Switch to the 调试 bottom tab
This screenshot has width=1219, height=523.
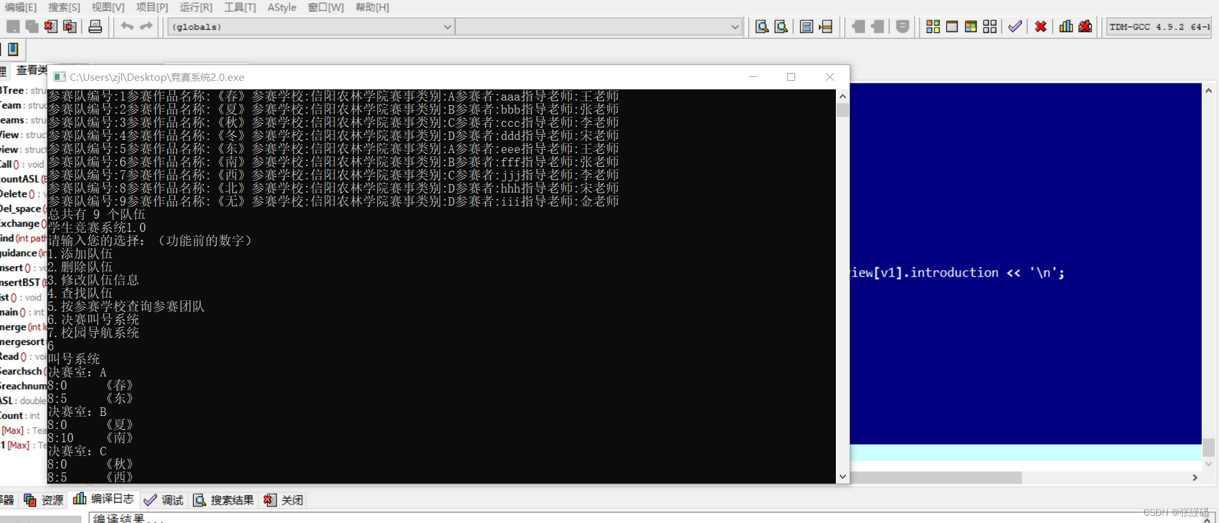point(164,500)
